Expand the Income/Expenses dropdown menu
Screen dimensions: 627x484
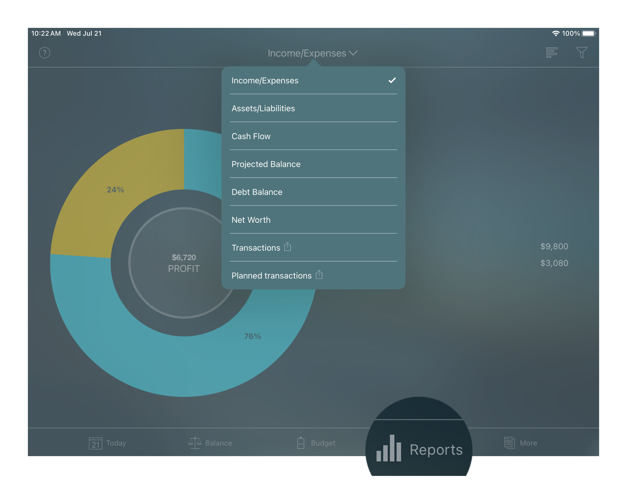313,53
